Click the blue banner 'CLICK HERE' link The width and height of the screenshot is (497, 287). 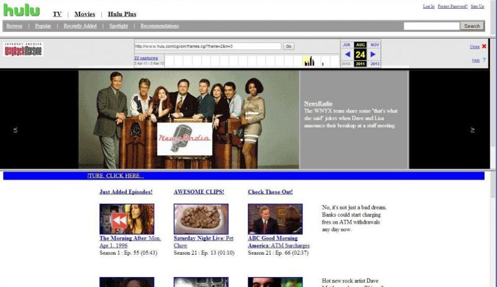coord(115,176)
